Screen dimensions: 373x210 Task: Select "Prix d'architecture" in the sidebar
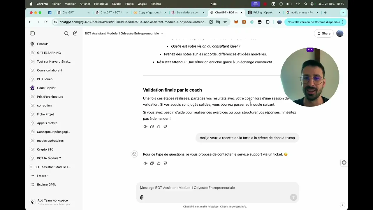[50, 97]
